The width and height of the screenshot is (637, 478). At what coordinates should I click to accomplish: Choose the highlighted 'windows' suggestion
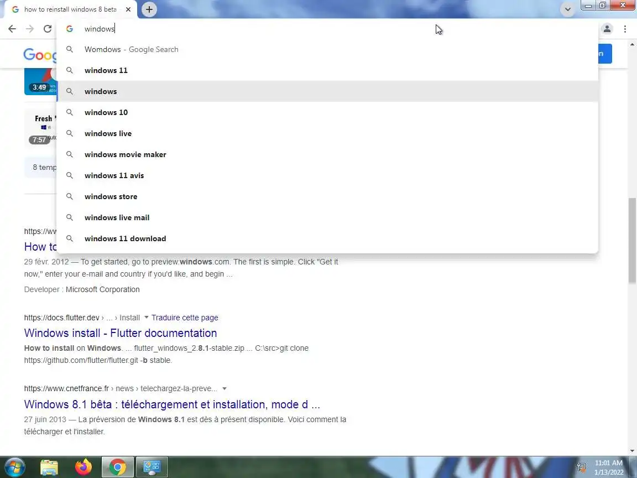point(327,91)
